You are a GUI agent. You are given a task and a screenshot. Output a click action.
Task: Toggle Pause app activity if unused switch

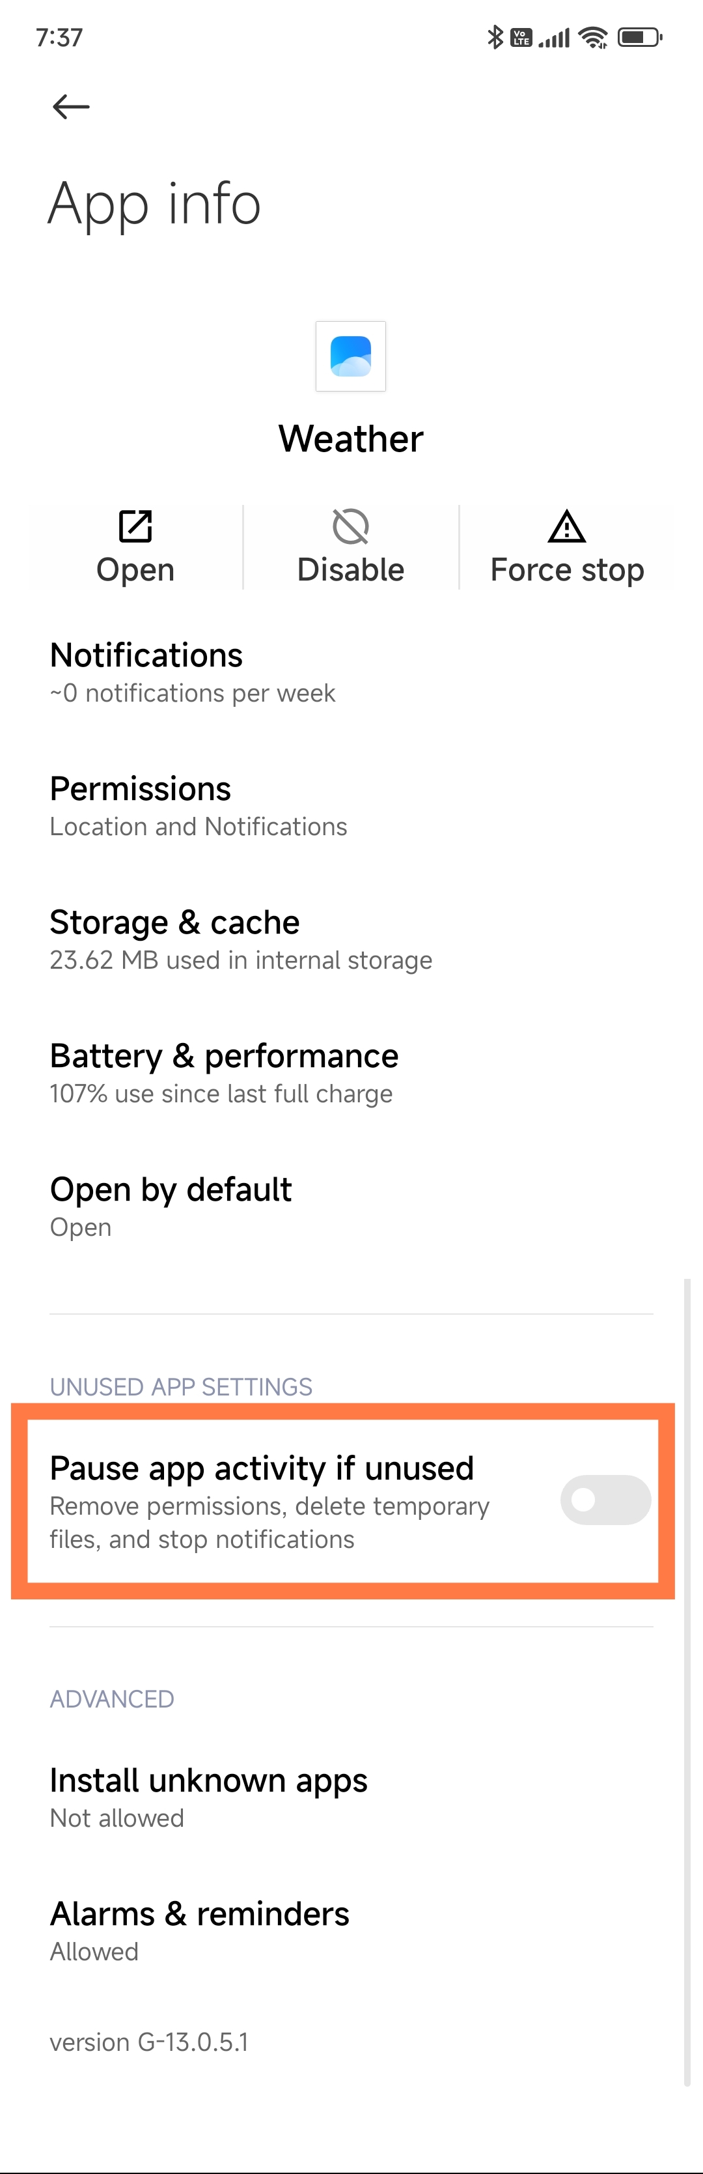pos(605,1500)
